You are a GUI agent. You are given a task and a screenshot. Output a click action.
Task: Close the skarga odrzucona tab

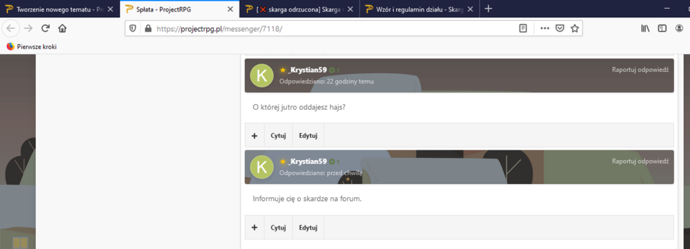[x=351, y=9]
